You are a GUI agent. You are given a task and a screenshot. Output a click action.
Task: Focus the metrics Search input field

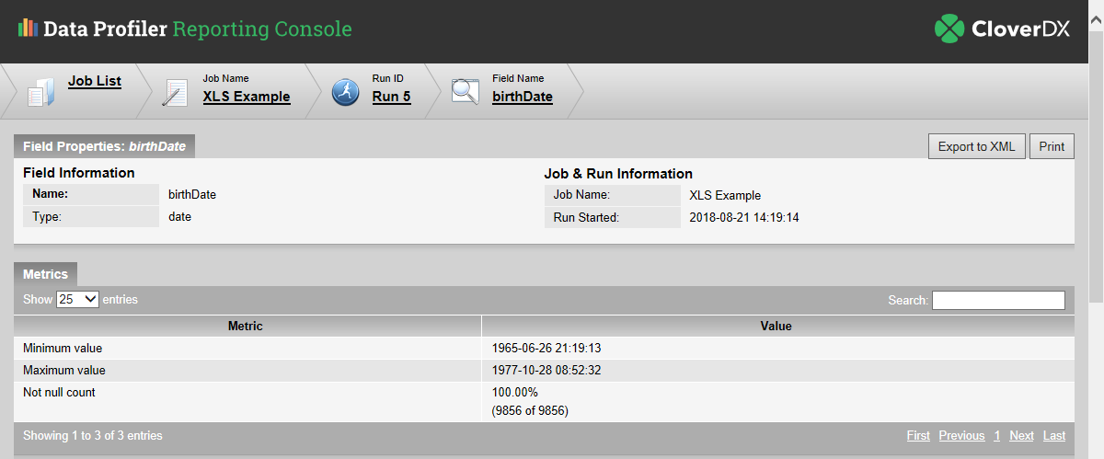pyautogui.click(x=998, y=300)
